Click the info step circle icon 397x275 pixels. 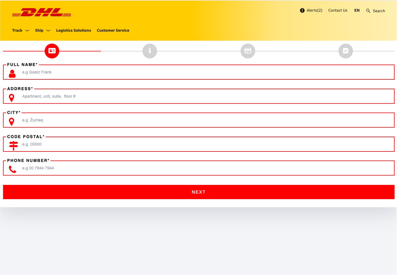[x=150, y=51]
